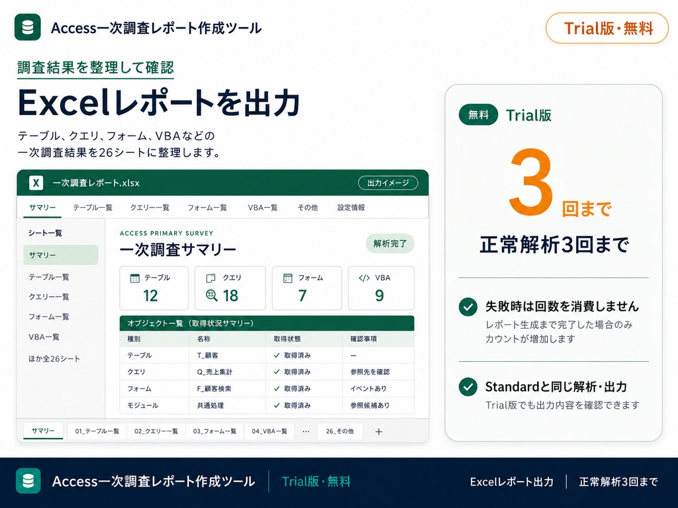The height and width of the screenshot is (508, 678).
Task: Show more sheet tabs via ellipsis
Action: tap(306, 431)
